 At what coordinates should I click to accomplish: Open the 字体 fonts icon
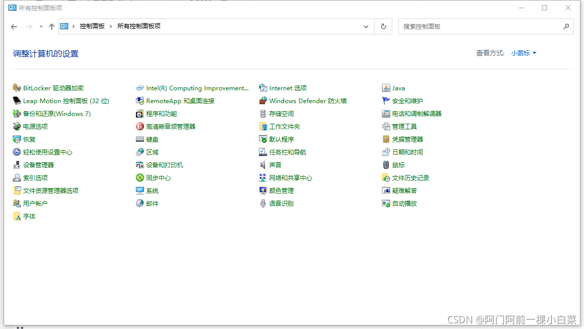click(x=17, y=217)
